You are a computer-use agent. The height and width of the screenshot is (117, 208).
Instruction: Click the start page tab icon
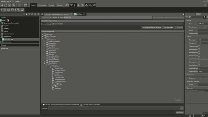point(42,14)
